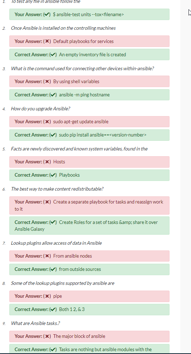Click the checkmark icon beside 'ansible -m ping hostname'

(x=53, y=95)
